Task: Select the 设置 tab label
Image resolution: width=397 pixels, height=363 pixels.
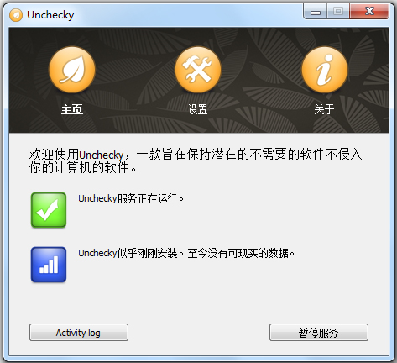Action: (198, 109)
